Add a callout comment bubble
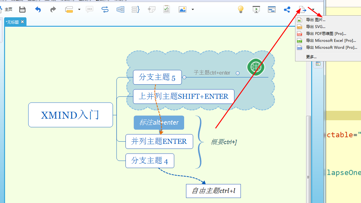Screen dimensions: 361x203 (x=89, y=9)
